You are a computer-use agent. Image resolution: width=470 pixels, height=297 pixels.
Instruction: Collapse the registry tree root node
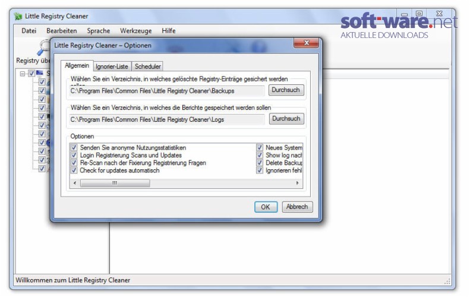coord(23,73)
